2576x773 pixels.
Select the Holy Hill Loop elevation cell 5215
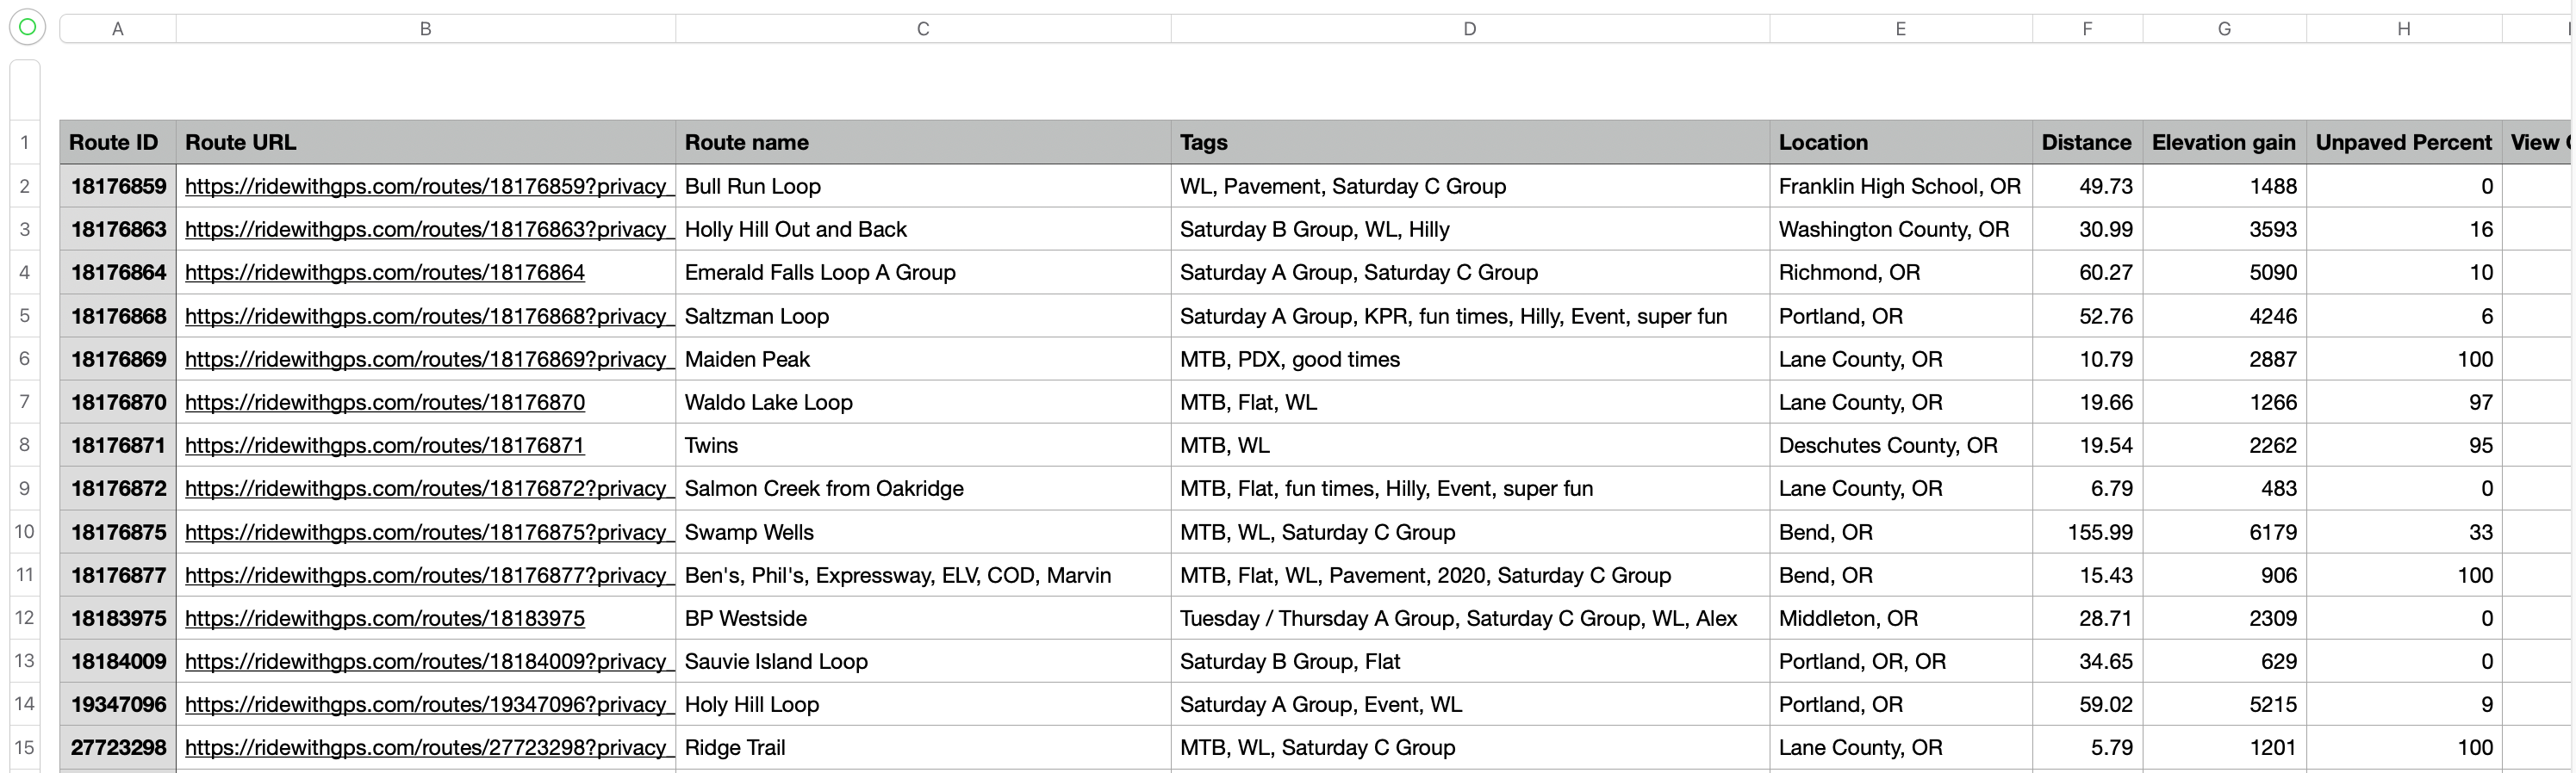tap(2224, 704)
